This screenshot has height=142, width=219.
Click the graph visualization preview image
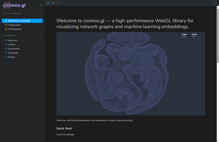click(x=130, y=74)
